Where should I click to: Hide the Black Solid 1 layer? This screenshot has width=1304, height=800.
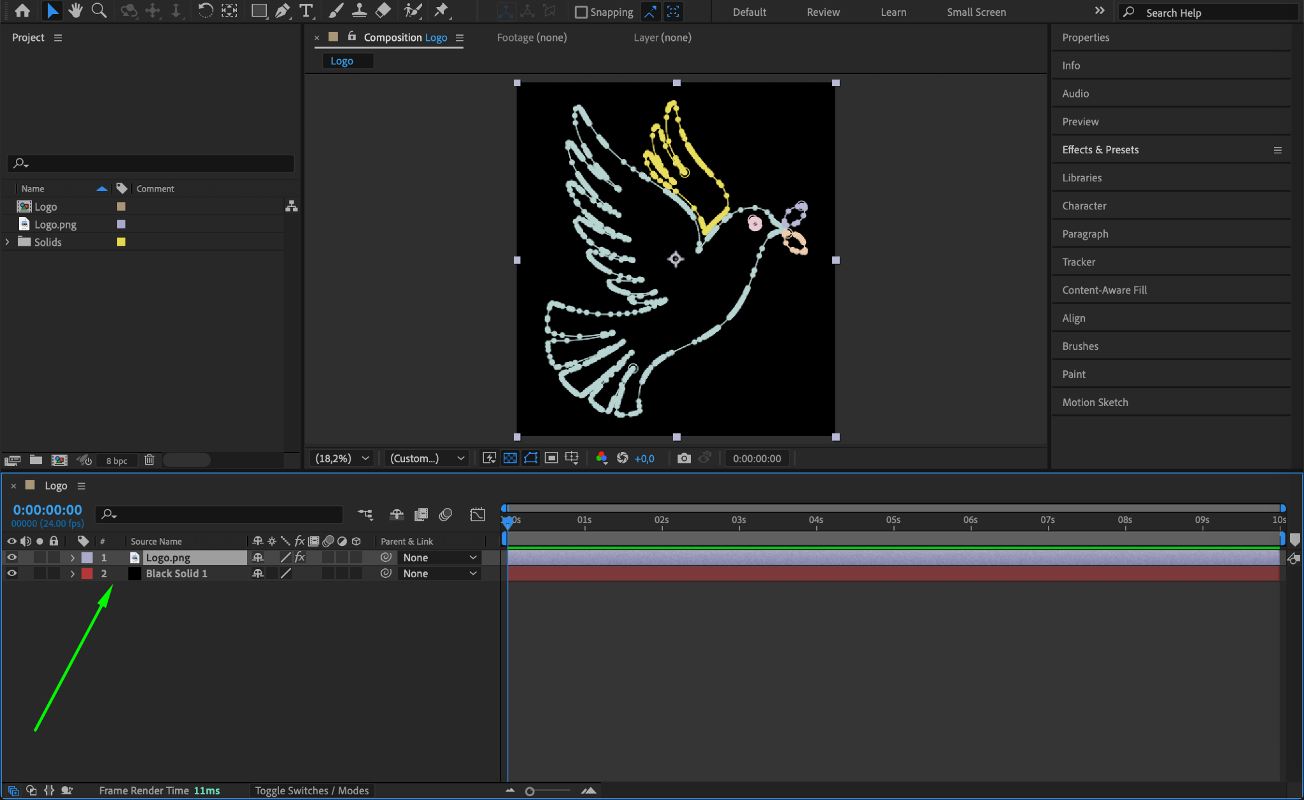click(x=11, y=573)
